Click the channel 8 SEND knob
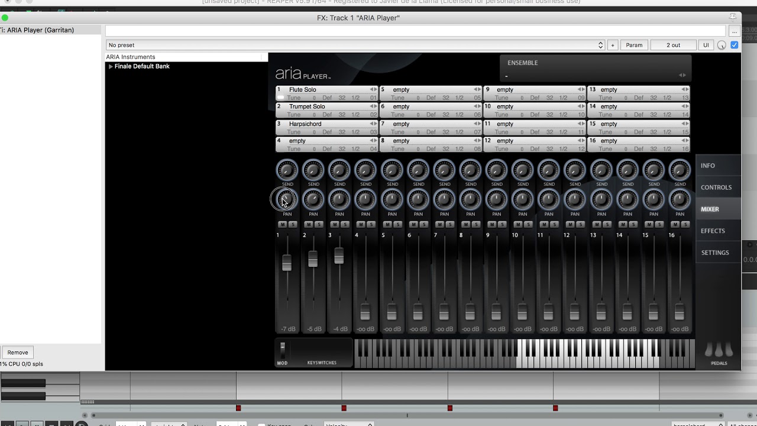The height and width of the screenshot is (426, 757). click(x=471, y=170)
